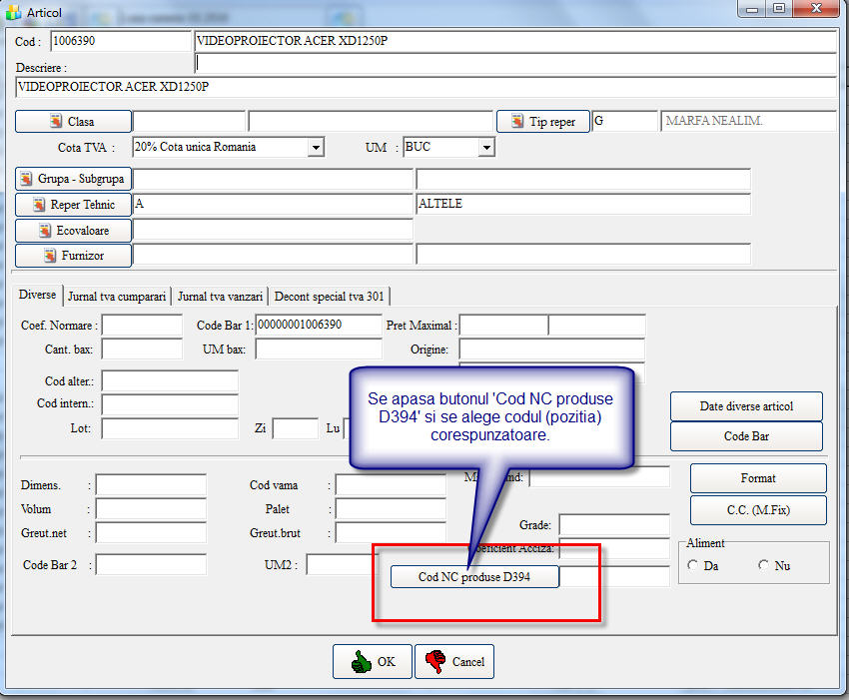Click the Clasa lookup icon button

[73, 122]
